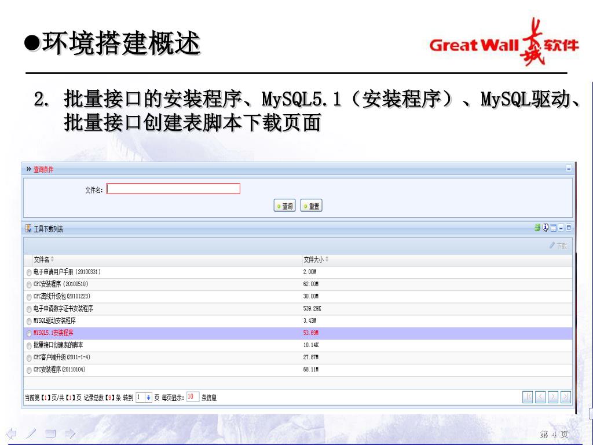Screen dimensions: 593x445
Task: Select radio for MYSQL5.1安装程序
Action: (29, 333)
